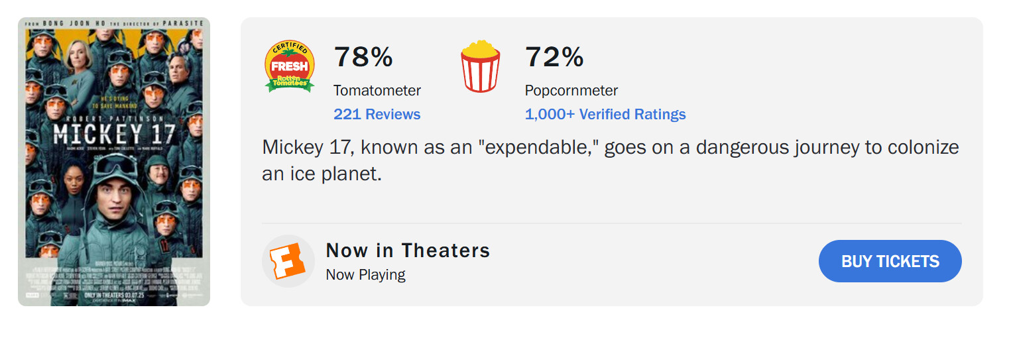1011x338 pixels.
Task: Click the Now Playing status text
Action: (365, 274)
